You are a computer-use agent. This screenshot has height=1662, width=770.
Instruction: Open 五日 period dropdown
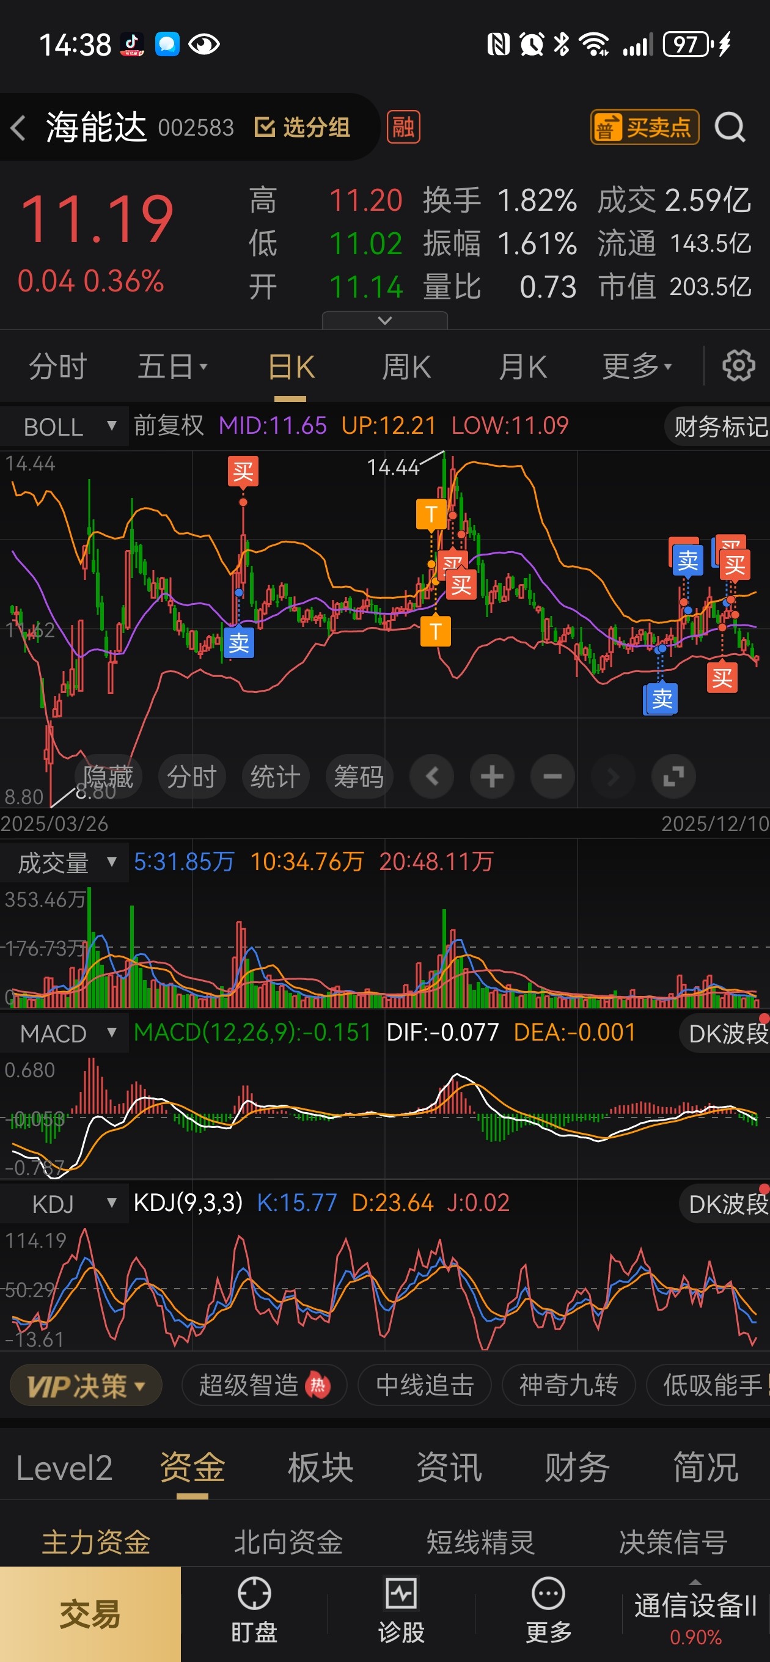[x=172, y=367]
